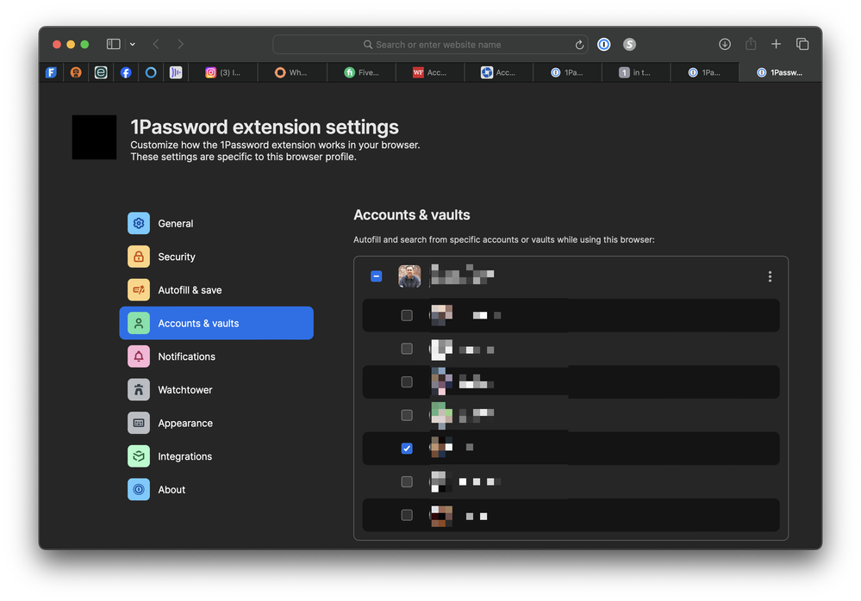
Task: Open the Share toolbar button
Action: click(751, 44)
